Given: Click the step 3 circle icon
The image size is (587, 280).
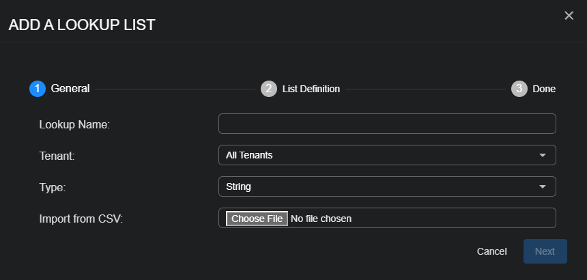Looking at the screenshot, I should point(519,89).
